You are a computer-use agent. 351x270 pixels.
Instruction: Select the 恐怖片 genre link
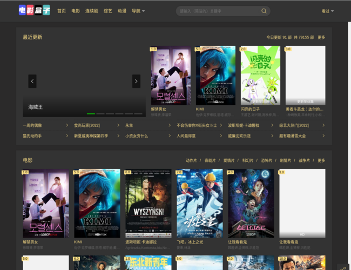(266, 160)
